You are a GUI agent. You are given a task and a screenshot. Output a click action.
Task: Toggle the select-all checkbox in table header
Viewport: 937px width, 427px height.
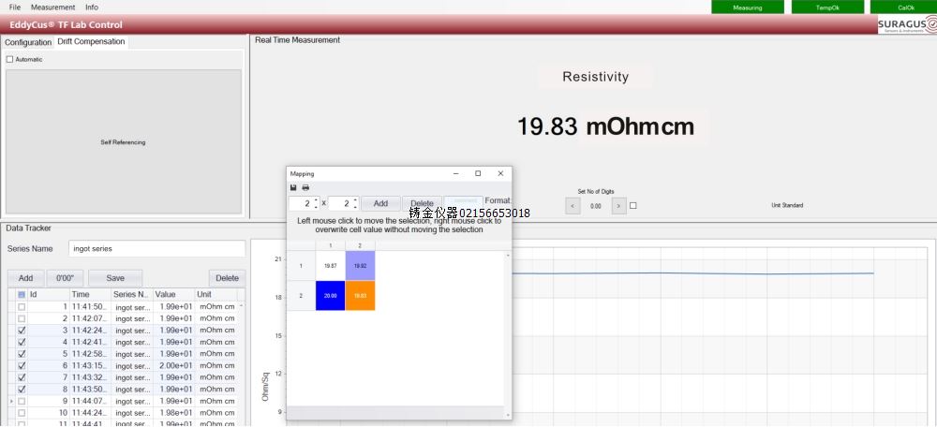22,294
